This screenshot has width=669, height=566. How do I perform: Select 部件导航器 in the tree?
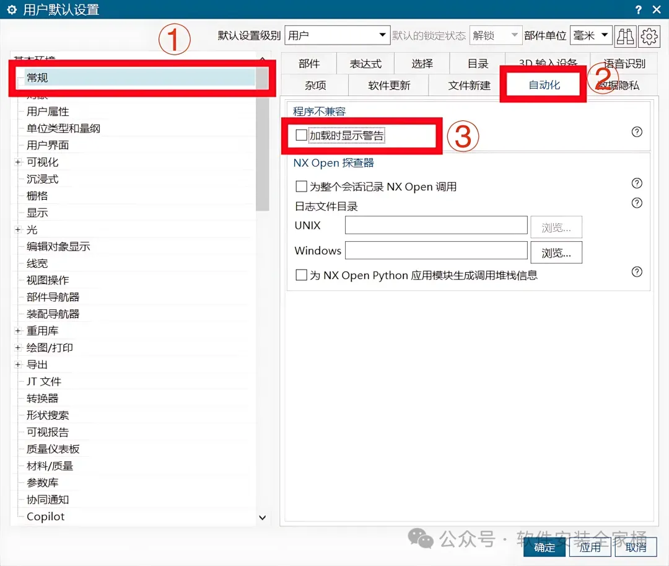click(x=53, y=297)
